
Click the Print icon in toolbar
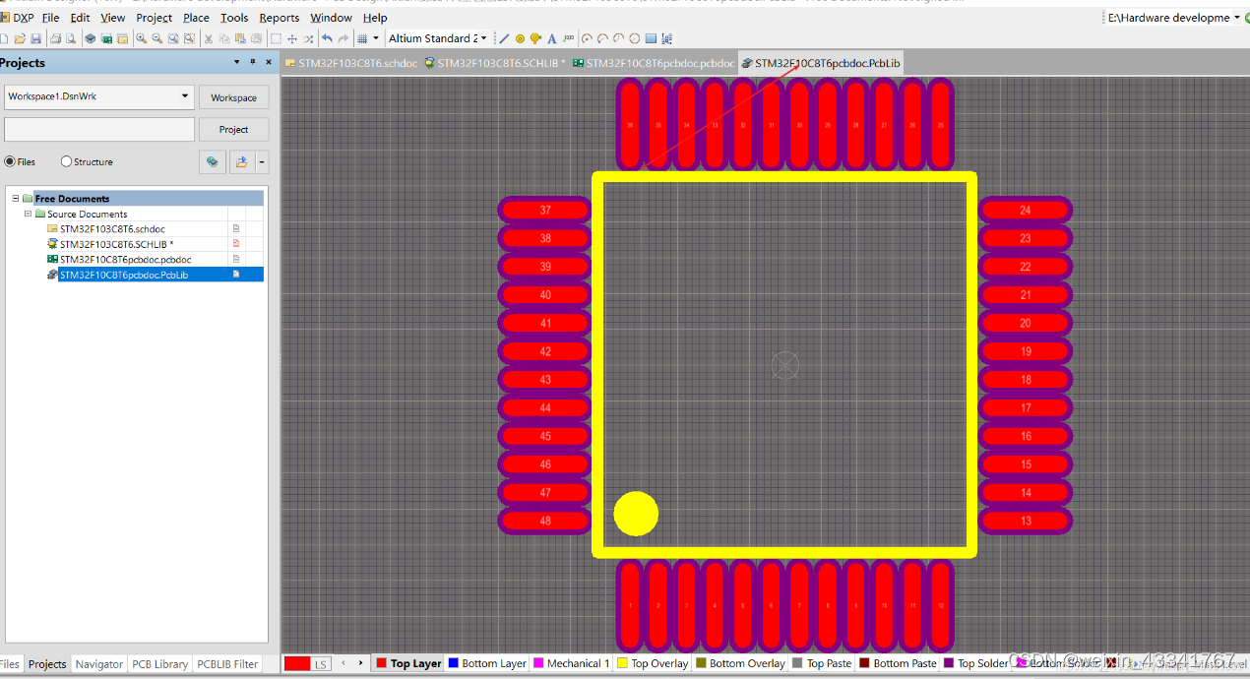(55, 38)
